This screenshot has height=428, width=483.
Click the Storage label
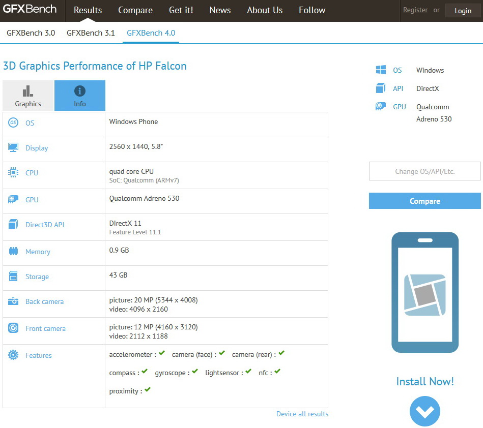coord(37,277)
